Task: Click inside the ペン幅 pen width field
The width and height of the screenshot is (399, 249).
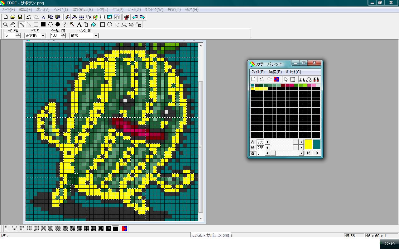Action: [x=10, y=36]
